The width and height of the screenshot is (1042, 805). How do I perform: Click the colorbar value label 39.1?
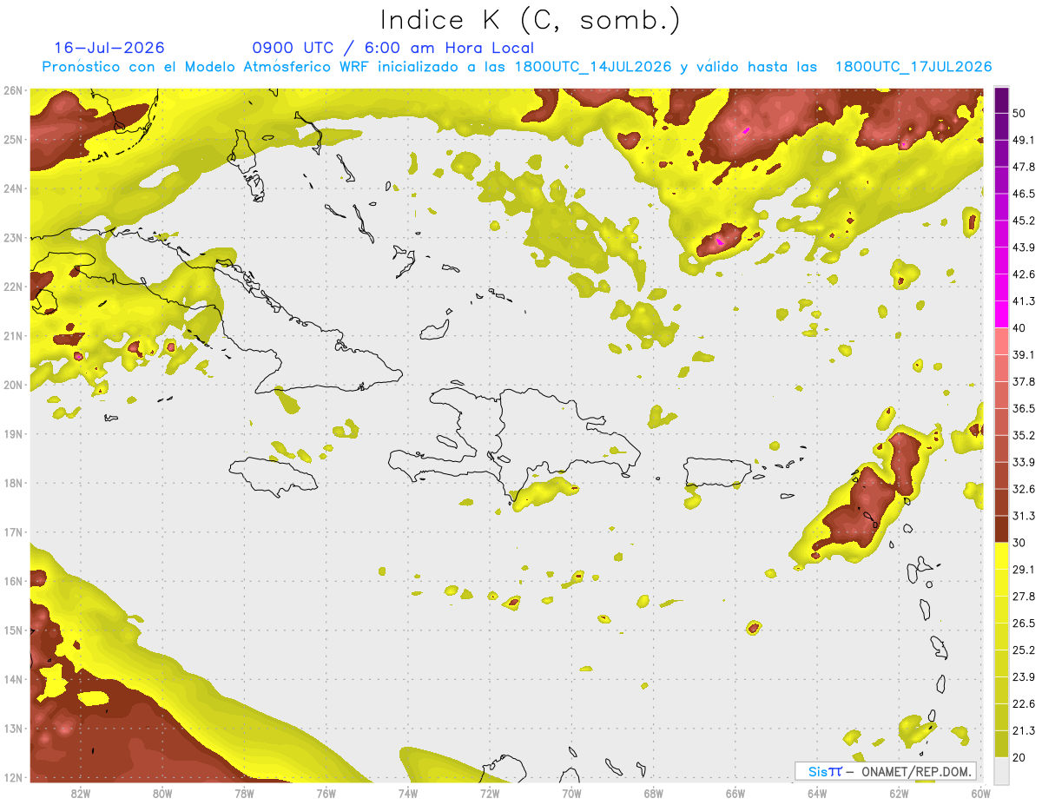[x=1024, y=355]
